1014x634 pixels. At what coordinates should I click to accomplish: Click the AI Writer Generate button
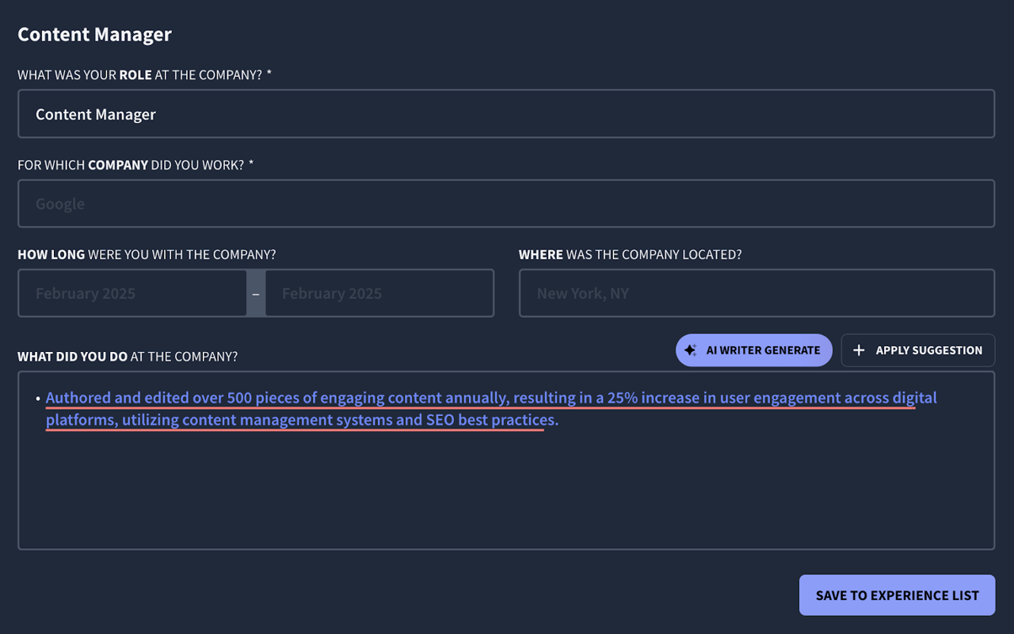coord(753,350)
